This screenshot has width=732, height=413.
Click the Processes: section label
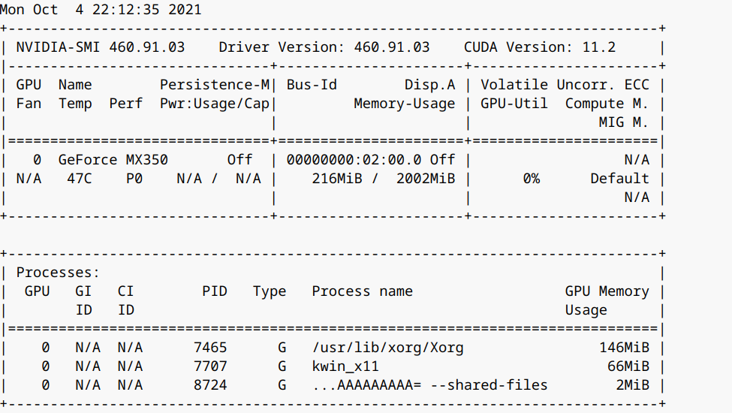click(x=58, y=273)
